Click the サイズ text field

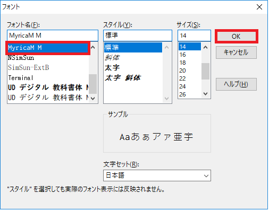(194, 36)
